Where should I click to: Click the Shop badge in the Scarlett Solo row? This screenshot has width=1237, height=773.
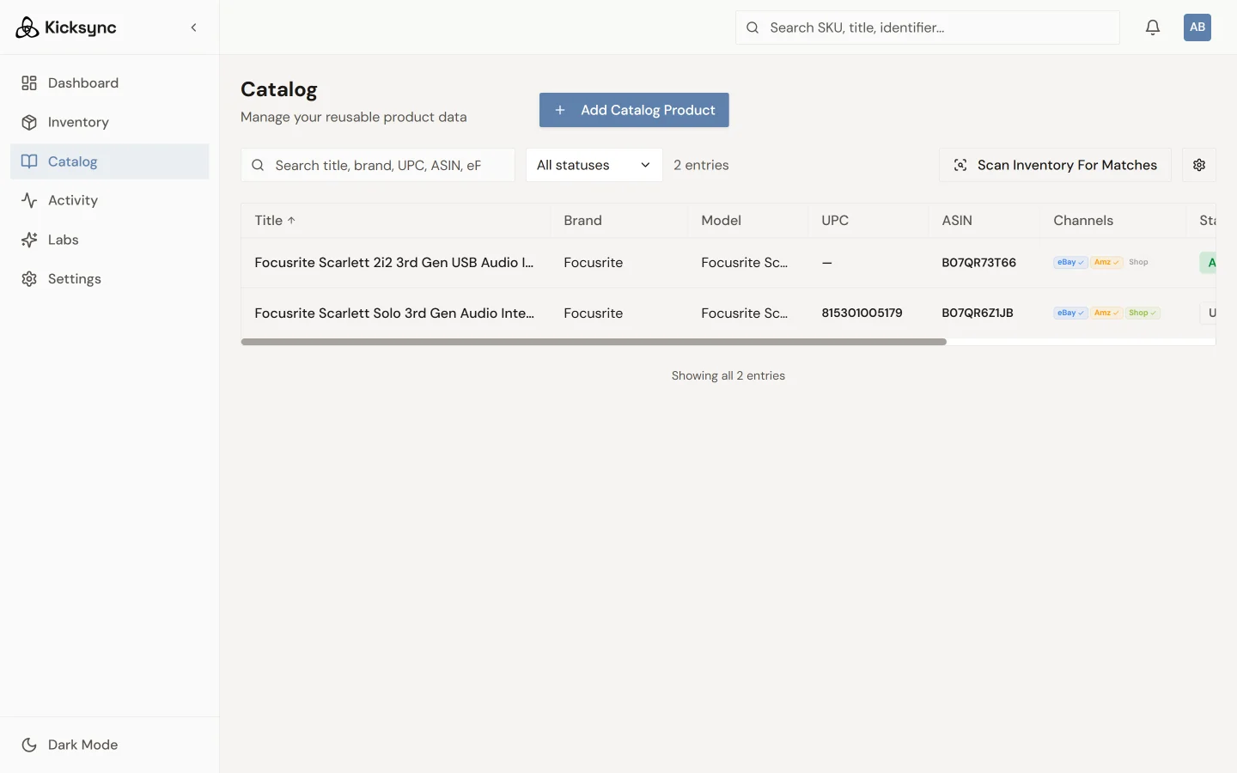(1143, 313)
